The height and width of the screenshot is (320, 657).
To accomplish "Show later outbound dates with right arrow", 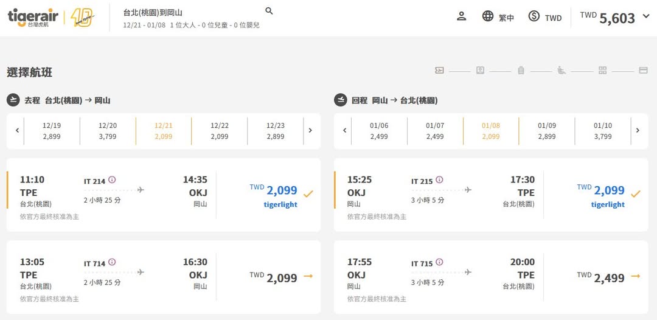I will tap(310, 130).
